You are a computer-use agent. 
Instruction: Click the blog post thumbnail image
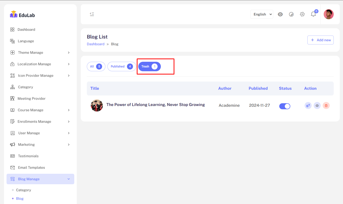[97, 105]
